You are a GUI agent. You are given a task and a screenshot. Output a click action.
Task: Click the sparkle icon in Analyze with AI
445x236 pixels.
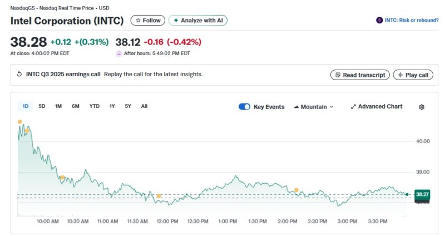[x=176, y=21]
